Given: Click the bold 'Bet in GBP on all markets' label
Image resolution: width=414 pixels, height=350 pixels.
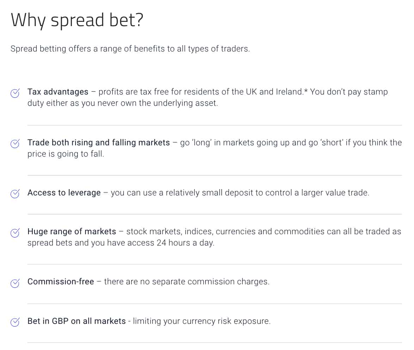Looking at the screenshot, I should point(77,321).
